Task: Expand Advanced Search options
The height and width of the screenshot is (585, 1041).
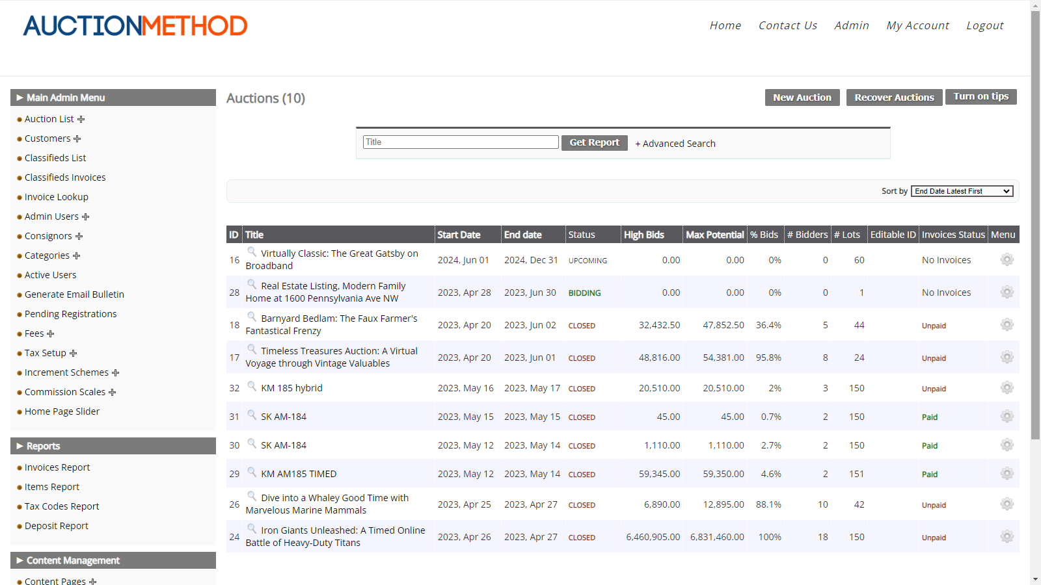Action: [675, 144]
